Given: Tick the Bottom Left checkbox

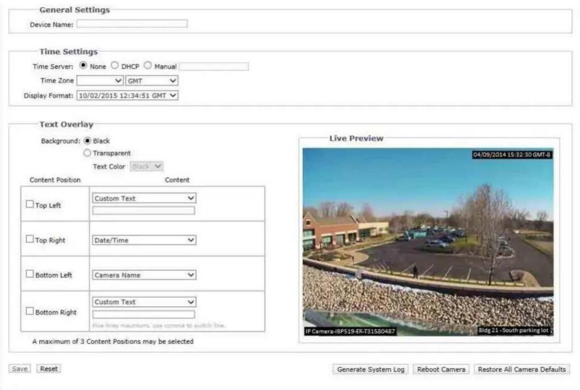Looking at the screenshot, I should point(30,274).
